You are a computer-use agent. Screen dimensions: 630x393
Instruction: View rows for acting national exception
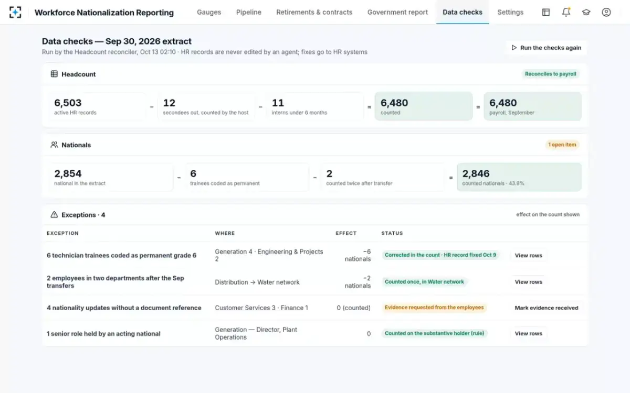click(529, 333)
